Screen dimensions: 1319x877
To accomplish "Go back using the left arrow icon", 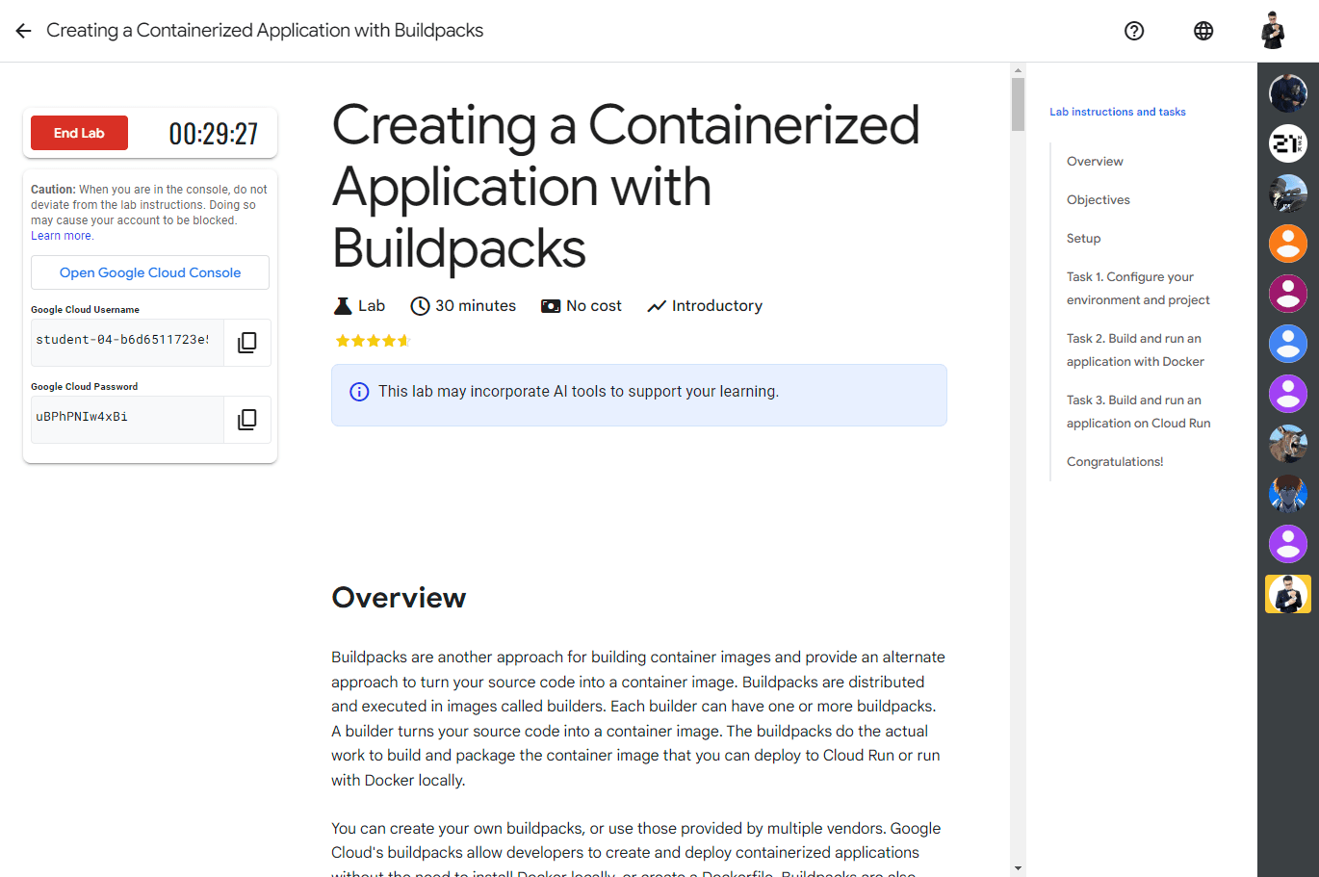I will pyautogui.click(x=23, y=31).
